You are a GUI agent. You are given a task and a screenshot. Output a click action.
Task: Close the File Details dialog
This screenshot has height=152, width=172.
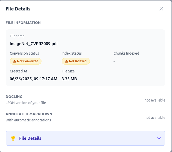coord(161,9)
